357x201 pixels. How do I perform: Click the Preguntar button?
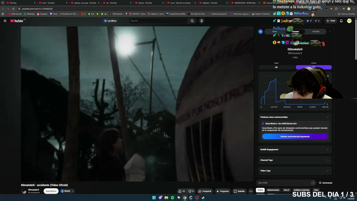(x=223, y=191)
